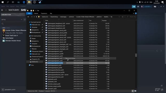Jump to platform in the breadcrumb path
This screenshot has height=93, width=166.
tap(99, 17)
